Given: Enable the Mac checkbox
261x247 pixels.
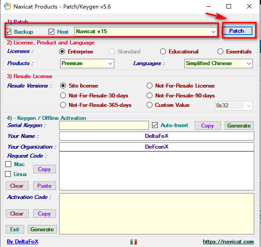Looking at the screenshot, I should click(8, 164).
